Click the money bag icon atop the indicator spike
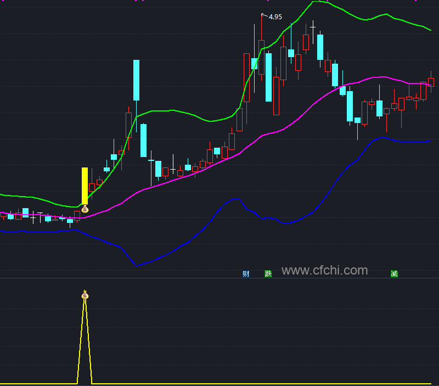This screenshot has height=386, width=439. click(x=85, y=295)
